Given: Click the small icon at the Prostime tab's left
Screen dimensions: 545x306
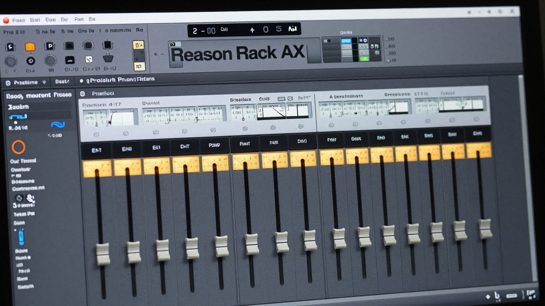Looking at the screenshot, I should coord(8,83).
